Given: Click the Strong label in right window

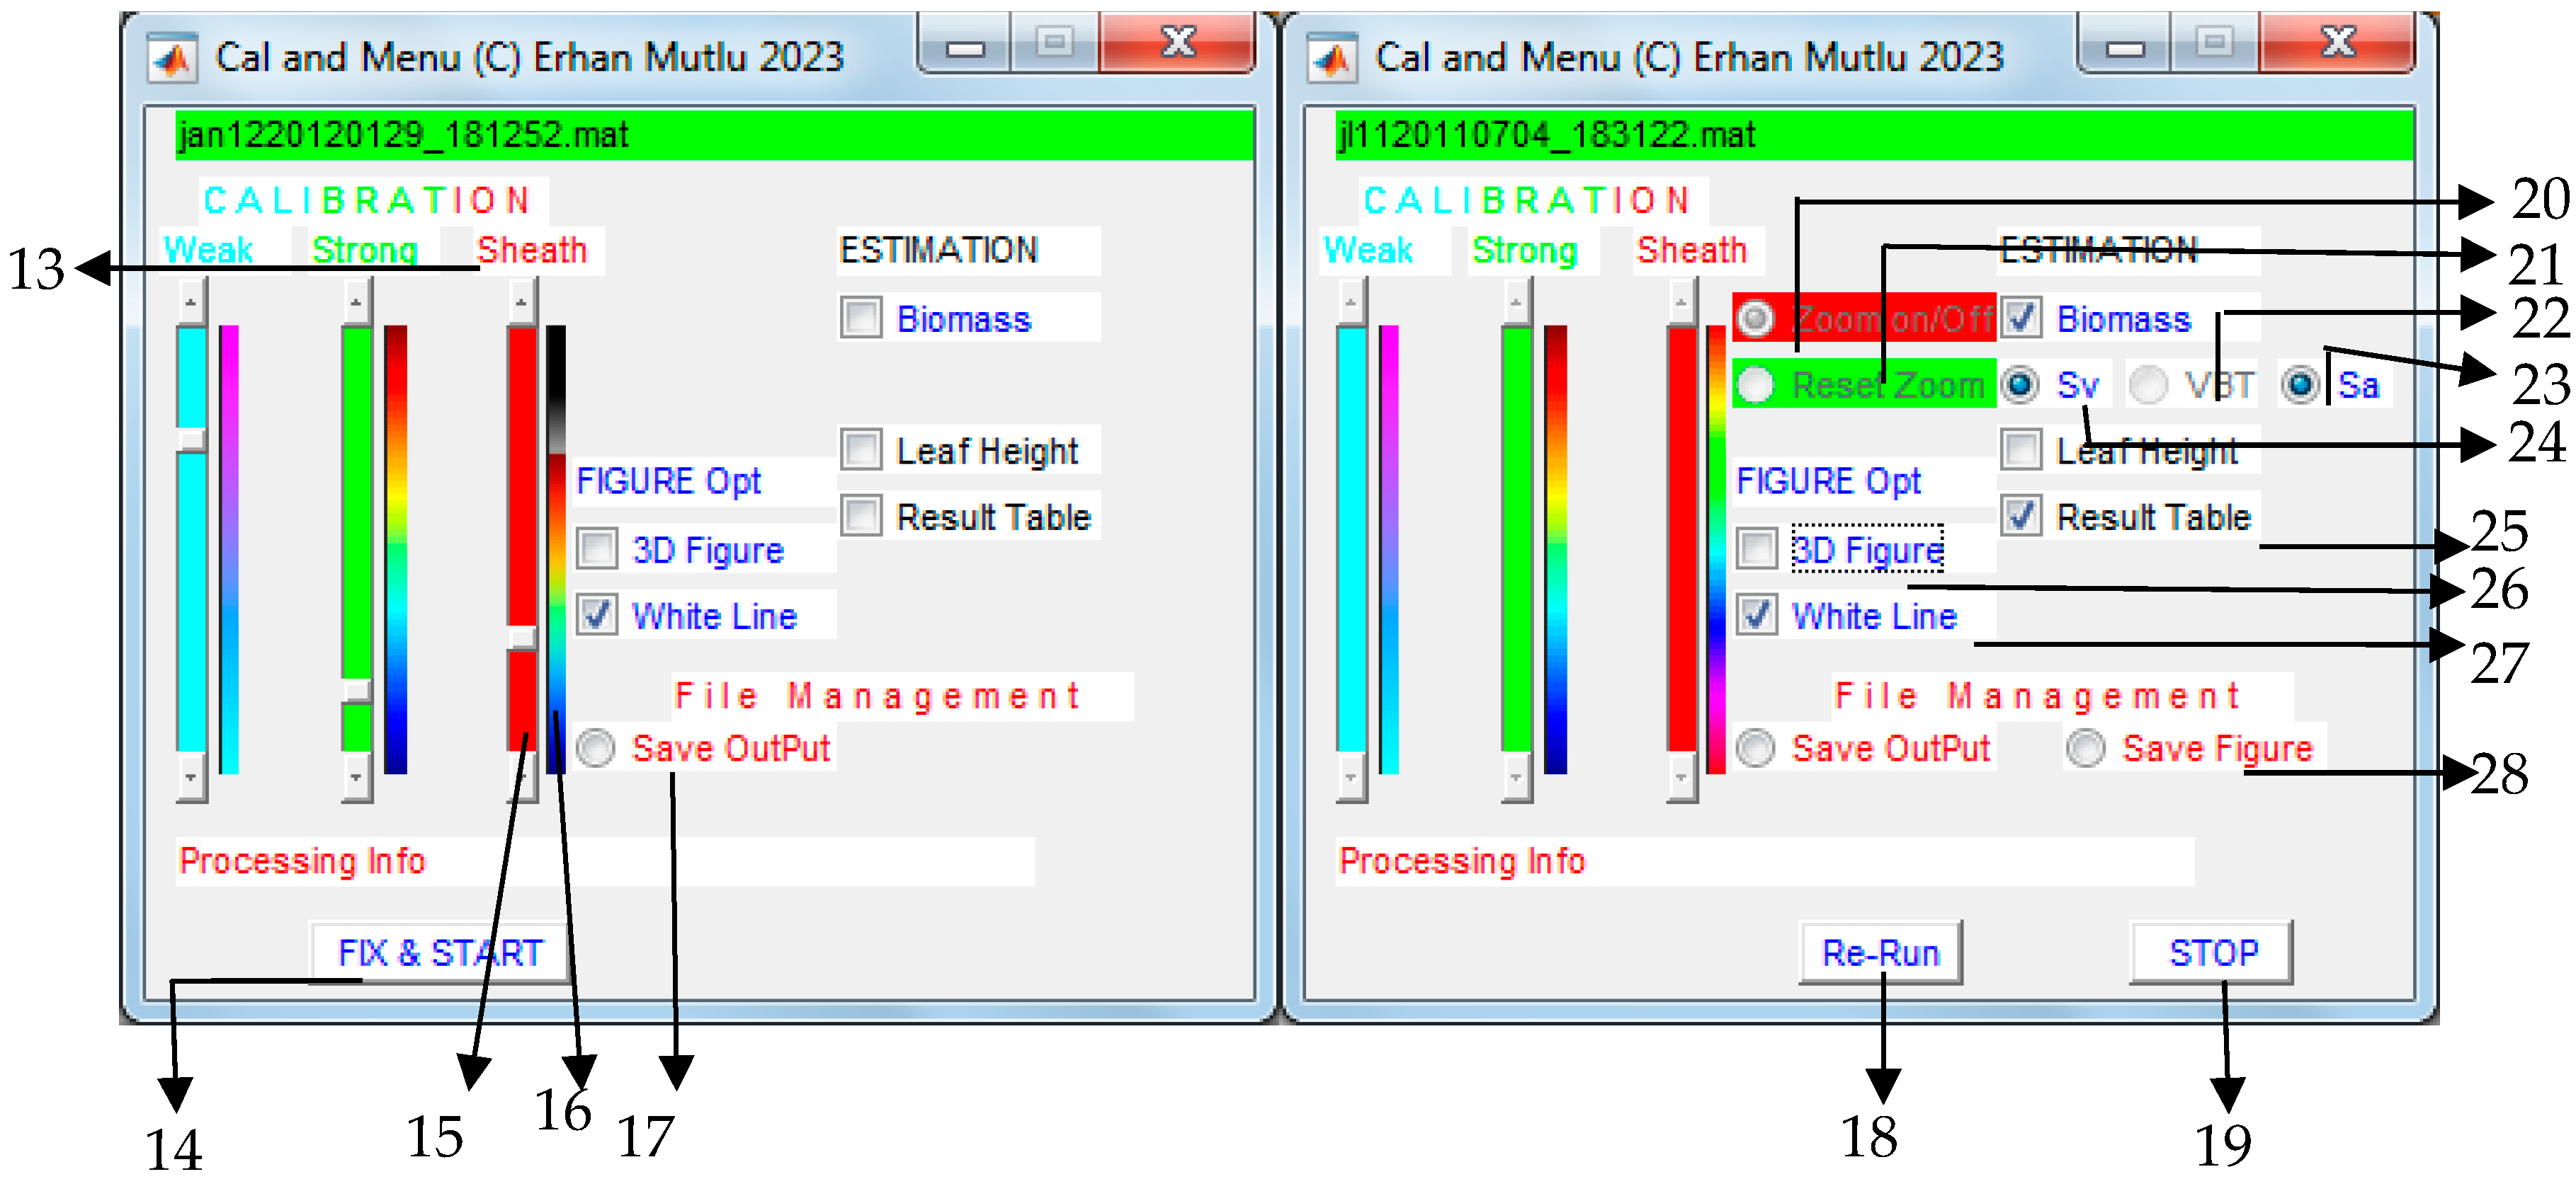Looking at the screenshot, I should click(1525, 250).
